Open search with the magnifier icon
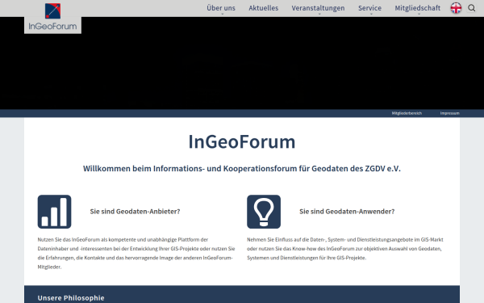 [x=472, y=8]
